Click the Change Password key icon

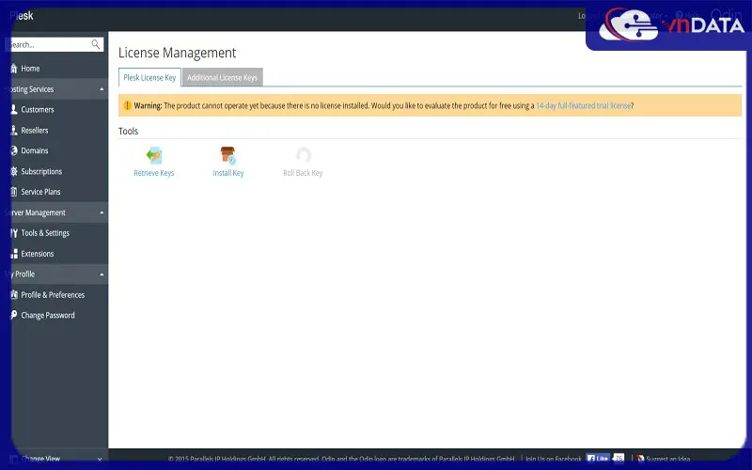tap(14, 315)
